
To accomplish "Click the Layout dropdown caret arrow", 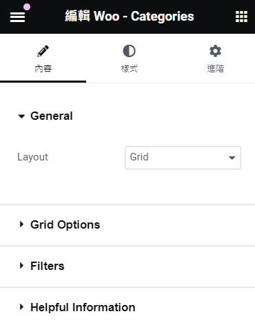I will pyautogui.click(x=232, y=158).
